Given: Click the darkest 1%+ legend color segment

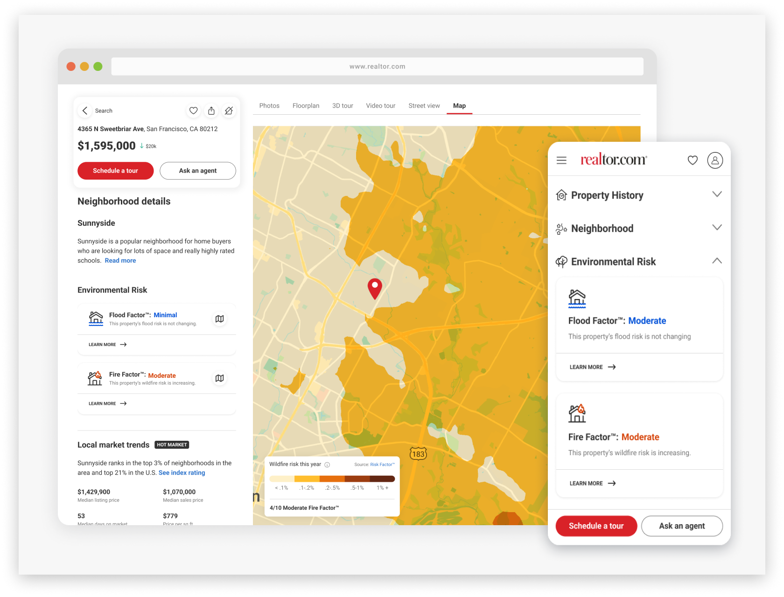Looking at the screenshot, I should point(382,479).
